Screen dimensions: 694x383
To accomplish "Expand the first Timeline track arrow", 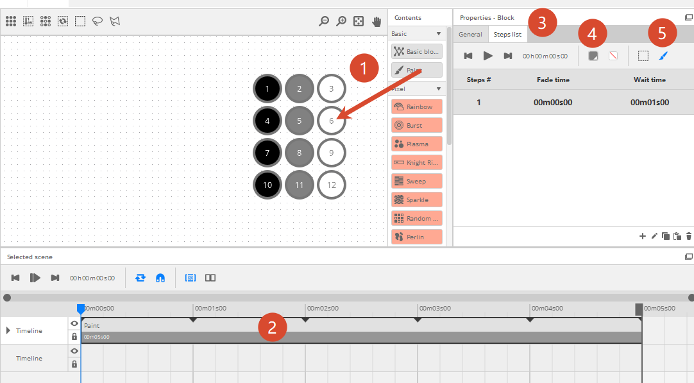I will [8, 330].
